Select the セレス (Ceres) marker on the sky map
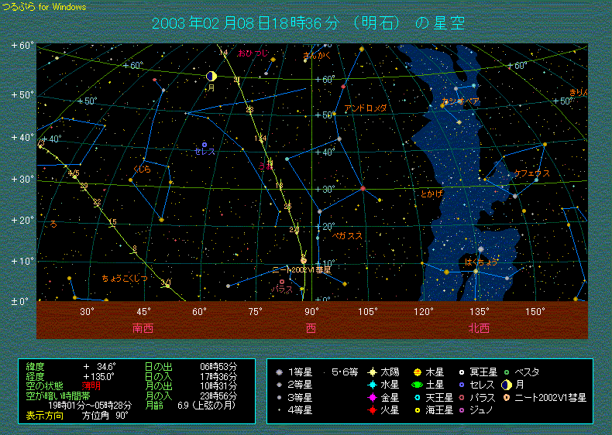Image resolution: width=612 pixels, height=435 pixels. point(205,145)
